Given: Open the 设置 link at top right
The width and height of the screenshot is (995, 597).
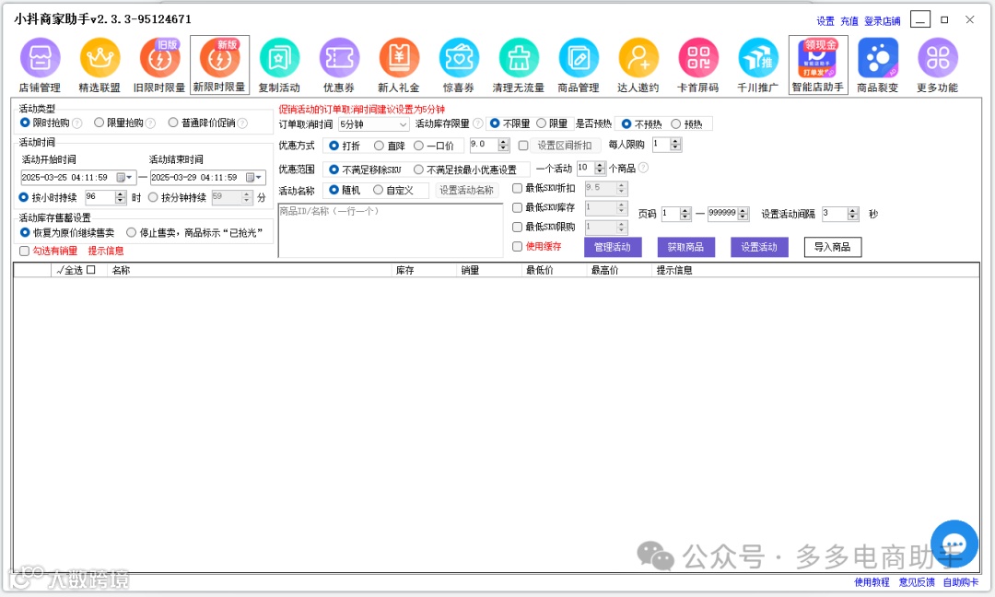Looking at the screenshot, I should point(825,21).
